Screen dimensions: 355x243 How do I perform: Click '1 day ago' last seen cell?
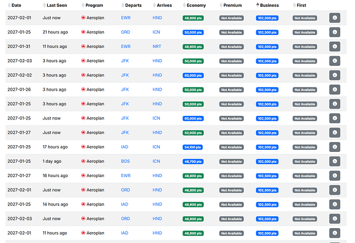click(52, 161)
